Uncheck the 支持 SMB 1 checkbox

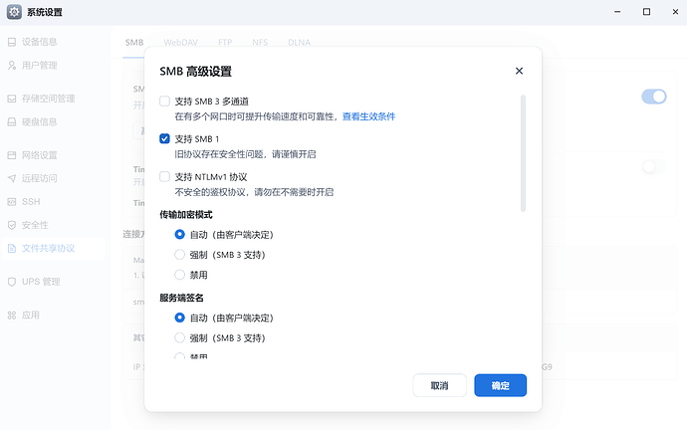pyautogui.click(x=165, y=139)
